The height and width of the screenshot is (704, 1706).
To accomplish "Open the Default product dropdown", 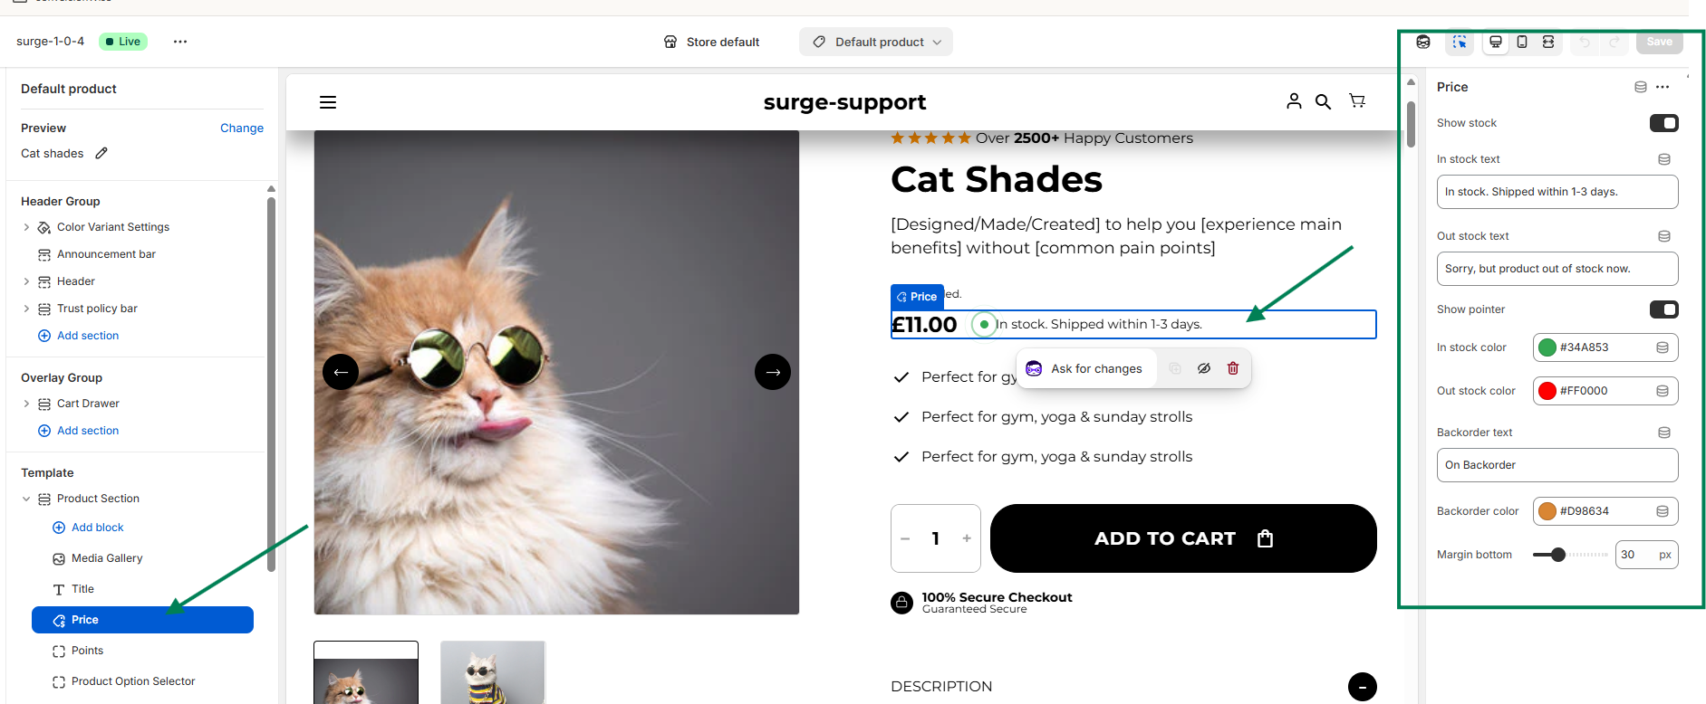I will [876, 42].
